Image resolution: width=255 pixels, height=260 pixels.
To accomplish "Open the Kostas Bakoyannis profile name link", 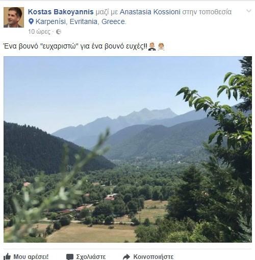I will [x=61, y=12].
